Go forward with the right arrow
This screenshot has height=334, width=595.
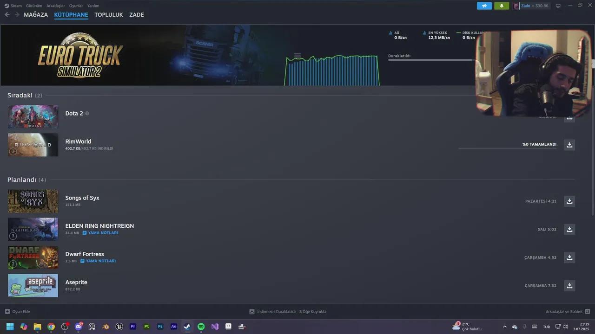point(17,15)
